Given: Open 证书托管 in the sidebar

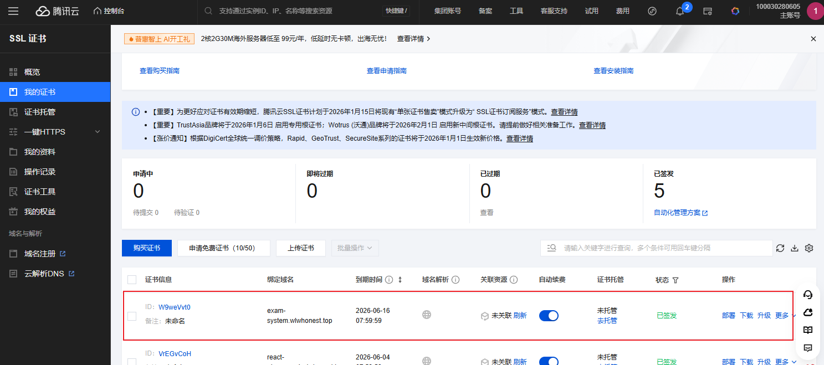Looking at the screenshot, I should 40,112.
